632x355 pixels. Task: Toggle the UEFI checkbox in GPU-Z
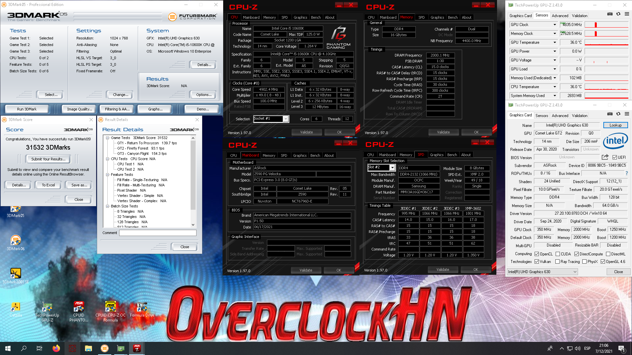pos(615,157)
